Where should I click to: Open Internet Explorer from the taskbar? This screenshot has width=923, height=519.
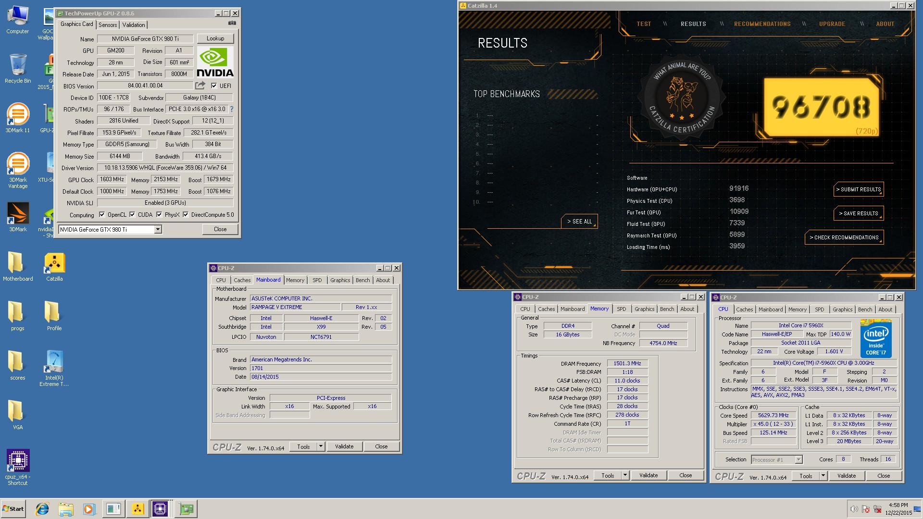[42, 509]
